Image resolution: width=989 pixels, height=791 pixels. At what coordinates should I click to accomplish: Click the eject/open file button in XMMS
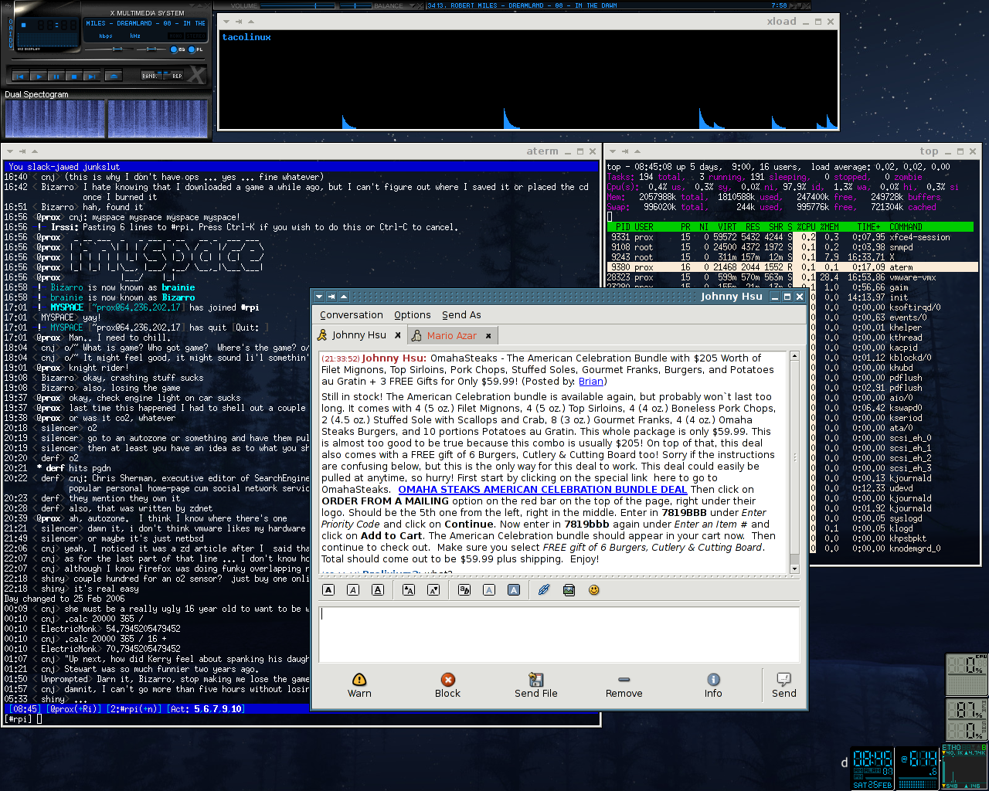[x=113, y=76]
